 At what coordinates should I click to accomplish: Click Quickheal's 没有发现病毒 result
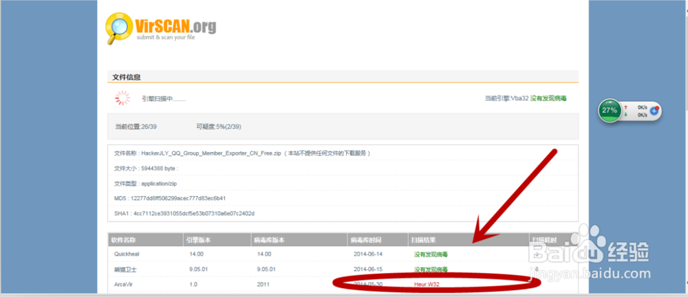pos(431,254)
